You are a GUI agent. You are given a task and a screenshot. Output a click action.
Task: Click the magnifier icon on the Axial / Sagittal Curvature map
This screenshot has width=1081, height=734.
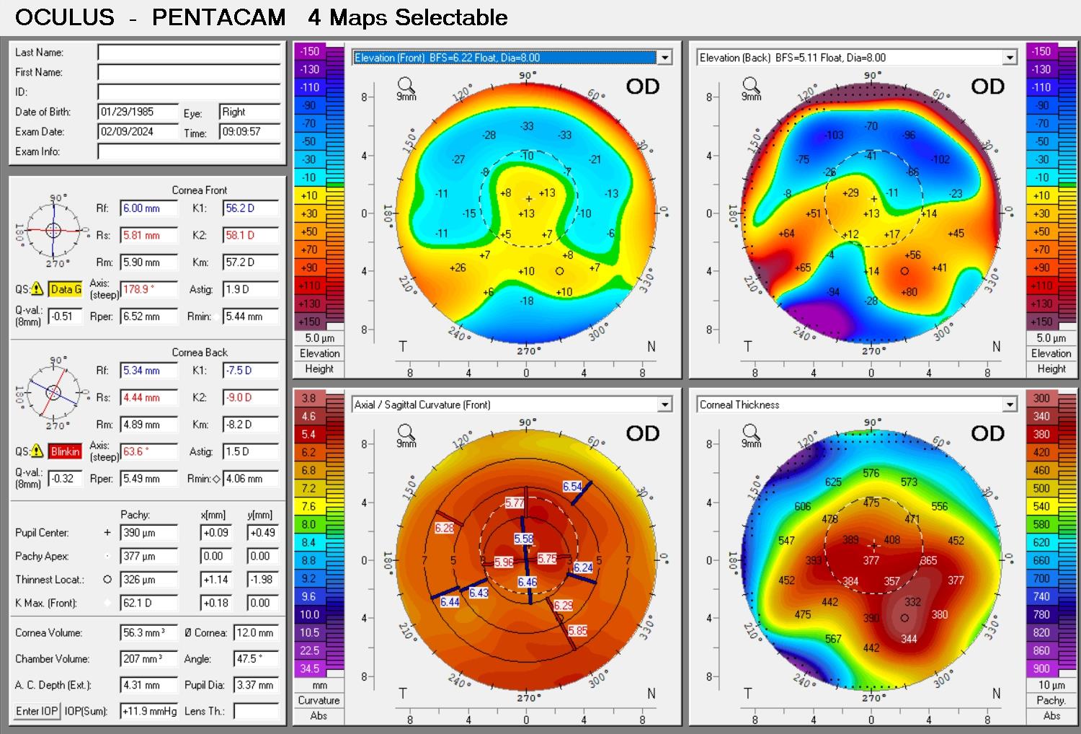(x=405, y=431)
